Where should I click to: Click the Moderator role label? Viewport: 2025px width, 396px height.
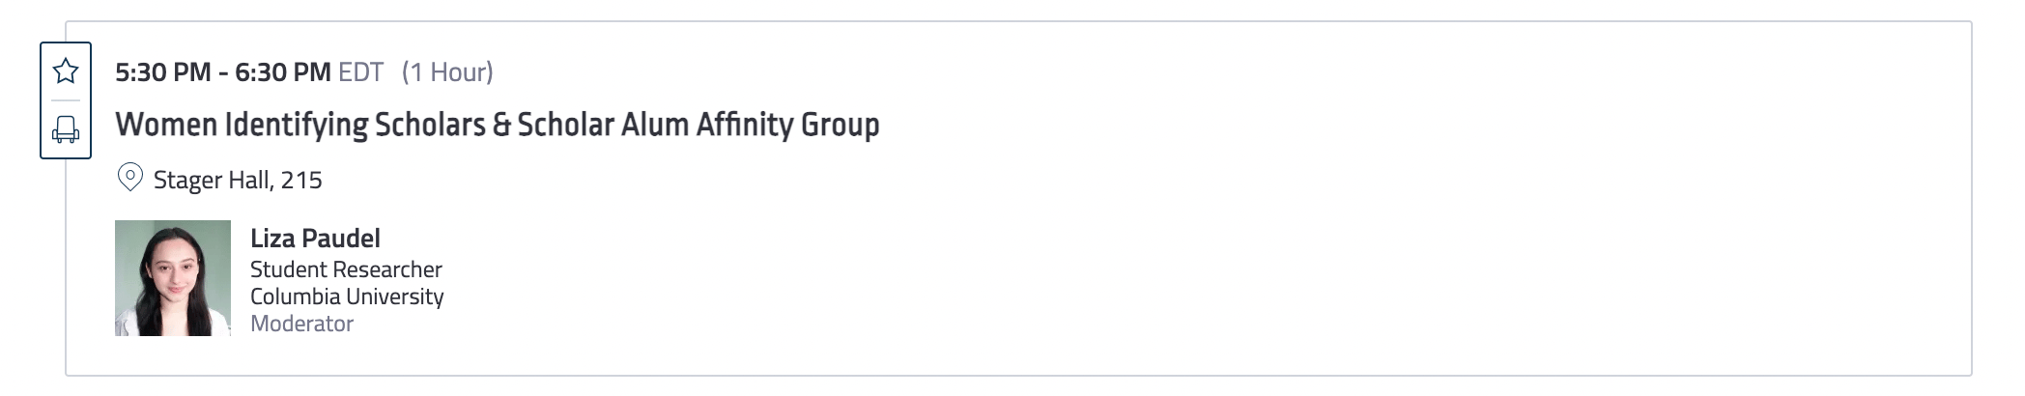click(301, 324)
